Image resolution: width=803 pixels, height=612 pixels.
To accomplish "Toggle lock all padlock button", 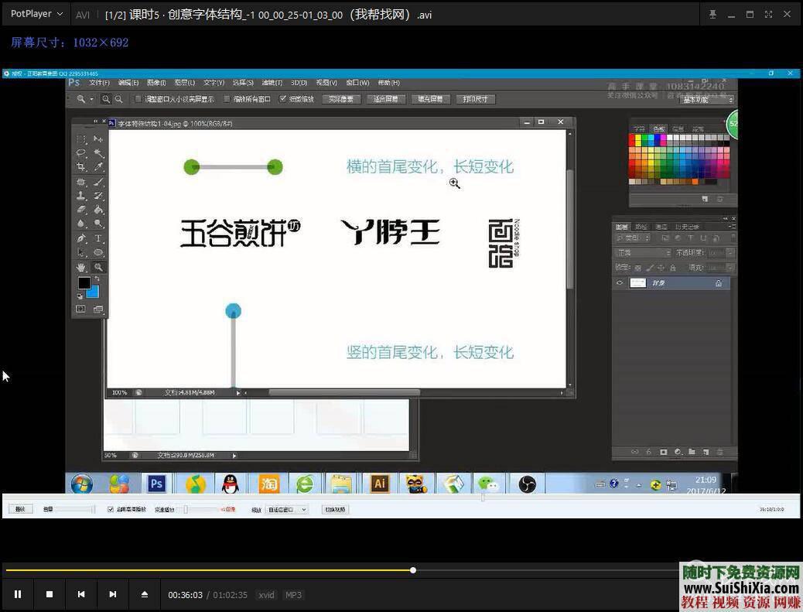I will 673,268.
